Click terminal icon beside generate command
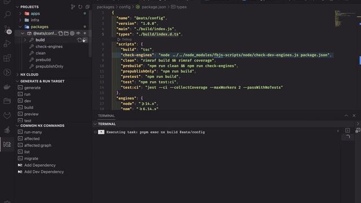361x203 pixels. 20,88
